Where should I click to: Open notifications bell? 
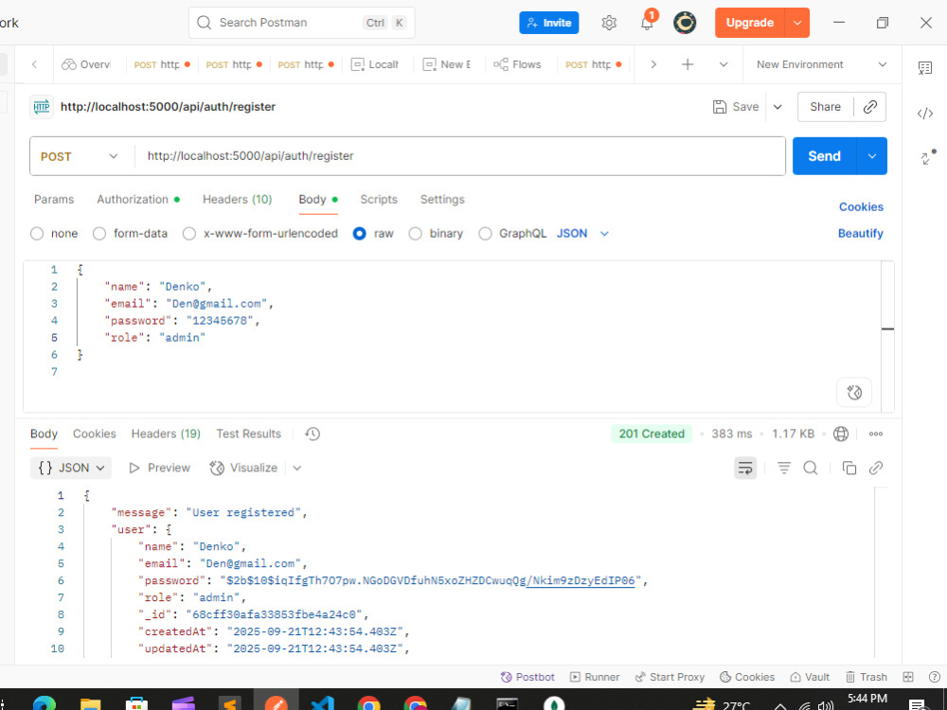click(x=647, y=23)
